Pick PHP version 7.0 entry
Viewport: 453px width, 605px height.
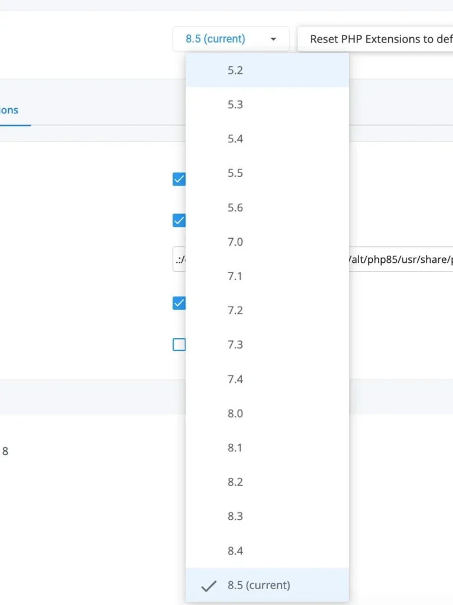point(267,242)
